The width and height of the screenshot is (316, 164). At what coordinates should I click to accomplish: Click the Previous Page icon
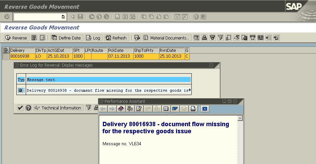[151, 17]
